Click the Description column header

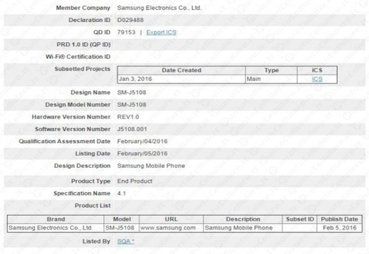tap(243, 219)
